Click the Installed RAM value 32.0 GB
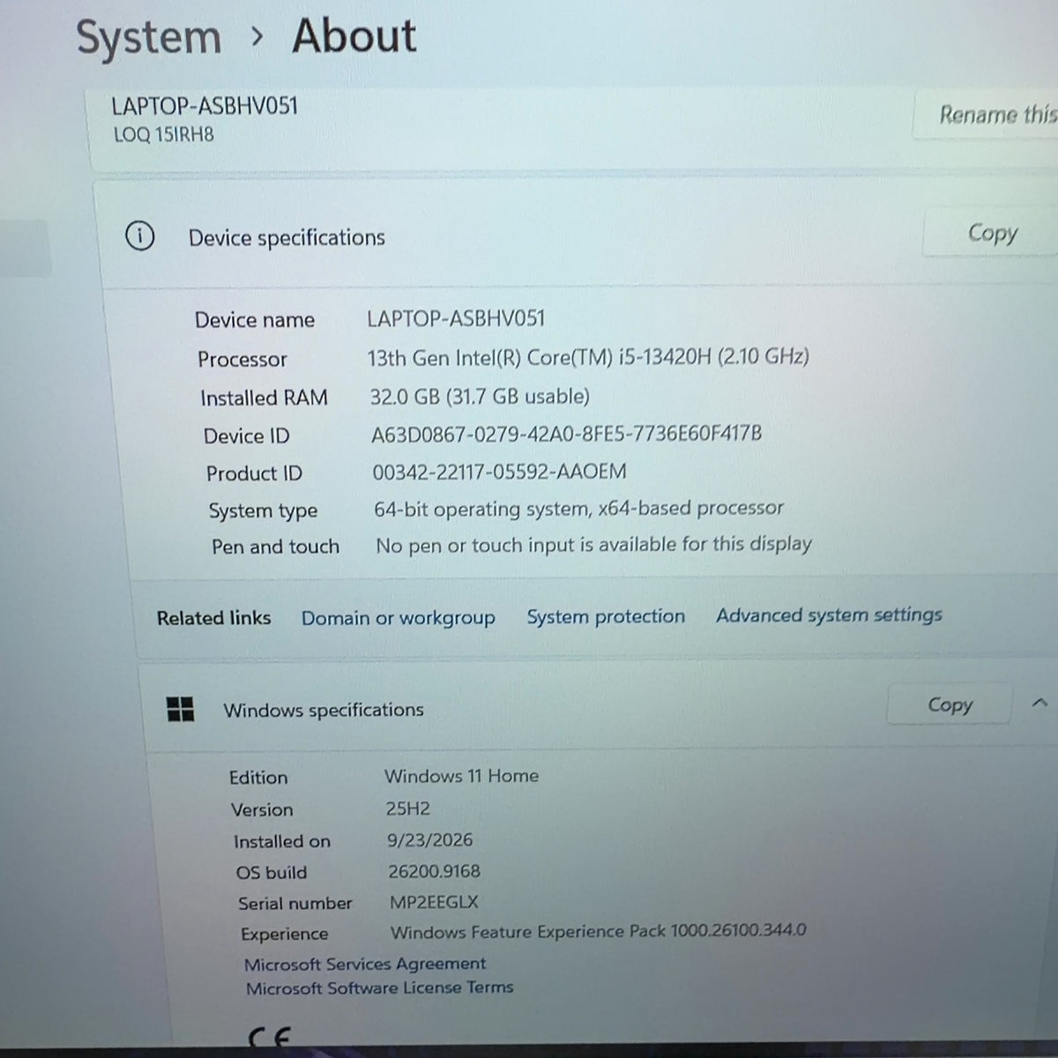Screen dimensions: 1058x1058 point(480,396)
